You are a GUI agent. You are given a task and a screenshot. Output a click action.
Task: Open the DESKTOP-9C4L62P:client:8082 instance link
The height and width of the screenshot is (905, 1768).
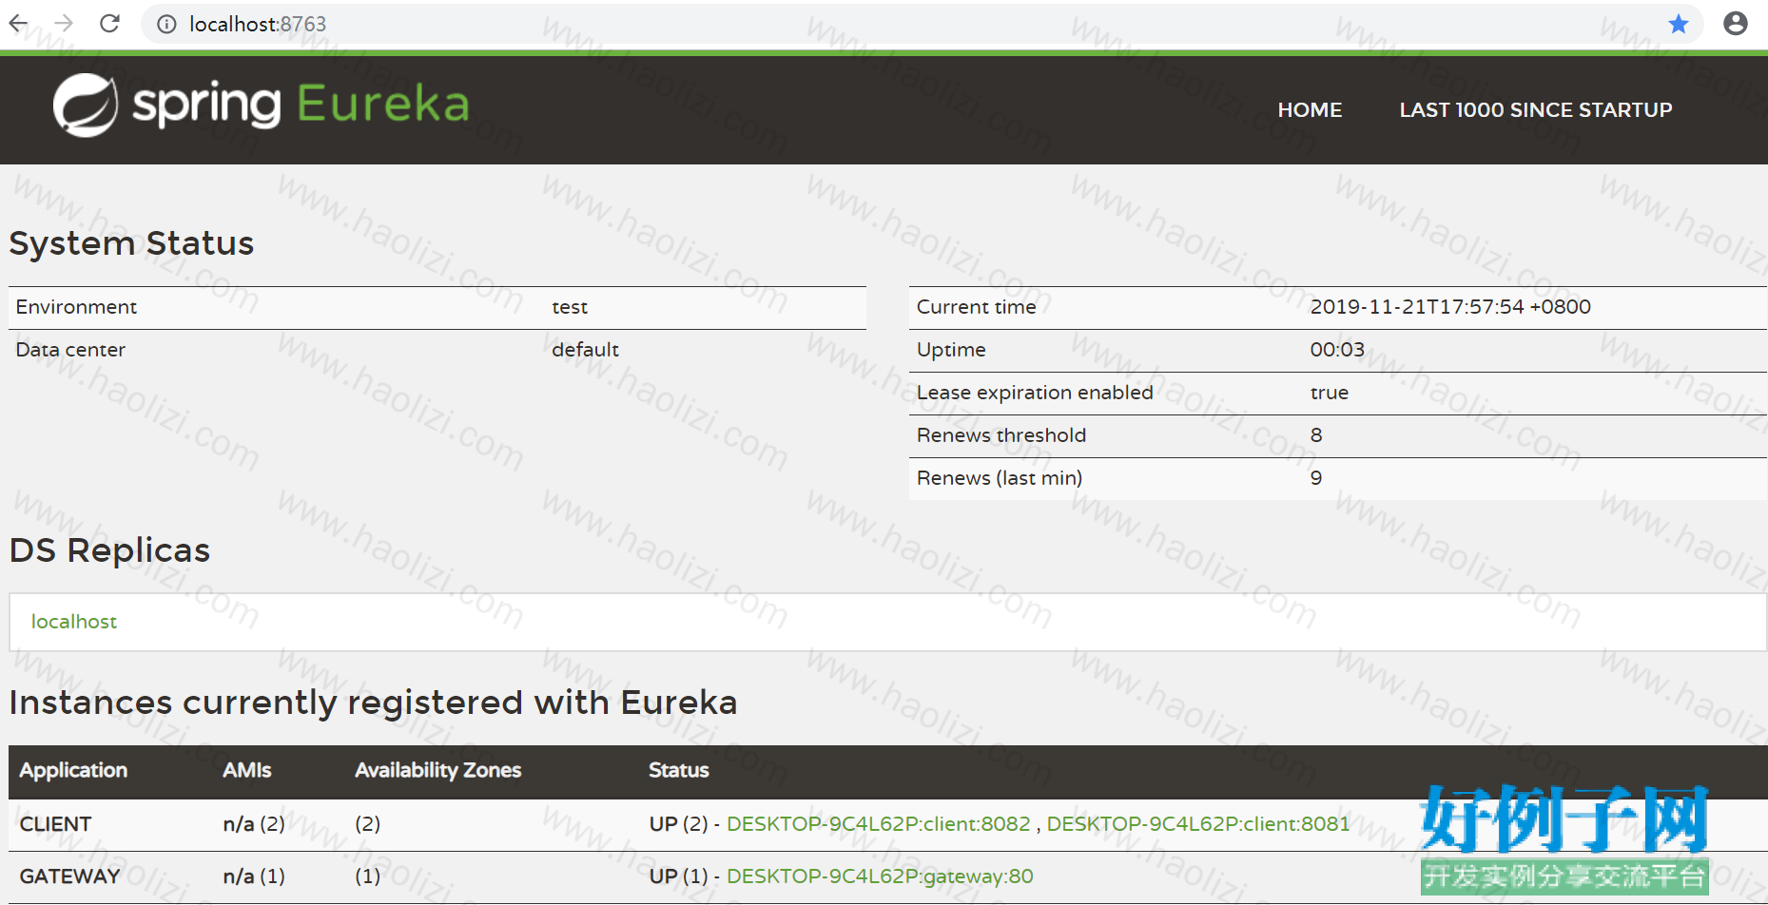[x=879, y=824]
